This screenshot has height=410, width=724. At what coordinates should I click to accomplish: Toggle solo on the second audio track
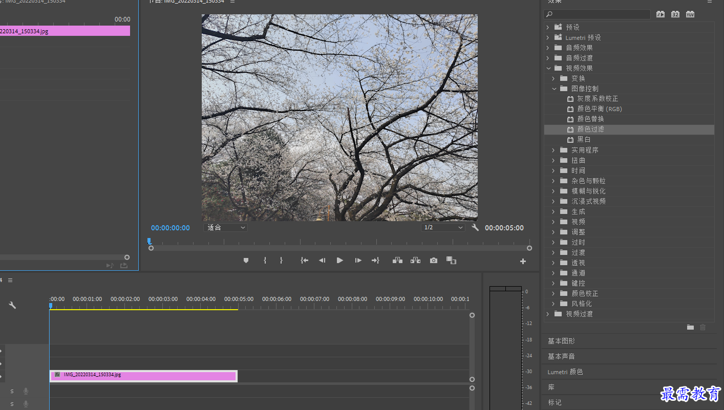pyautogui.click(x=12, y=404)
